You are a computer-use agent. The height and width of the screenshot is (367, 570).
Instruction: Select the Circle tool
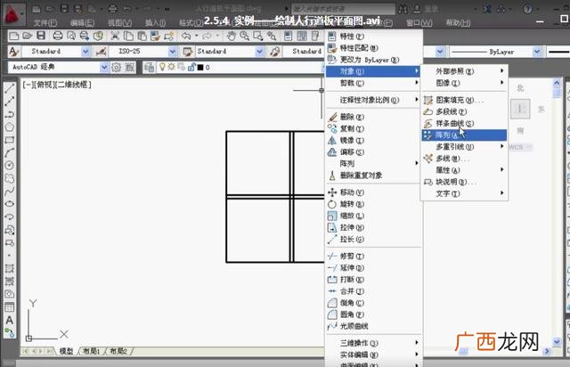pos(9,165)
